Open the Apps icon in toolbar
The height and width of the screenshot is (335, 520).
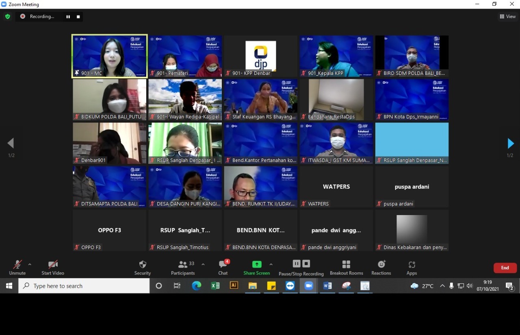tap(412, 265)
